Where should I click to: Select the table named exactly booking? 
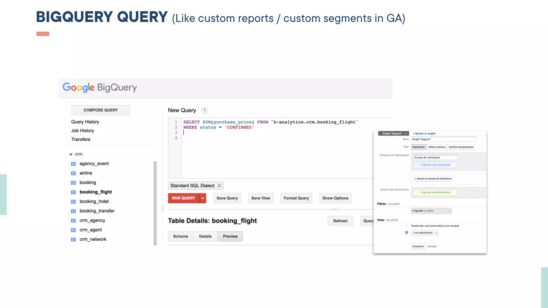[x=88, y=183]
